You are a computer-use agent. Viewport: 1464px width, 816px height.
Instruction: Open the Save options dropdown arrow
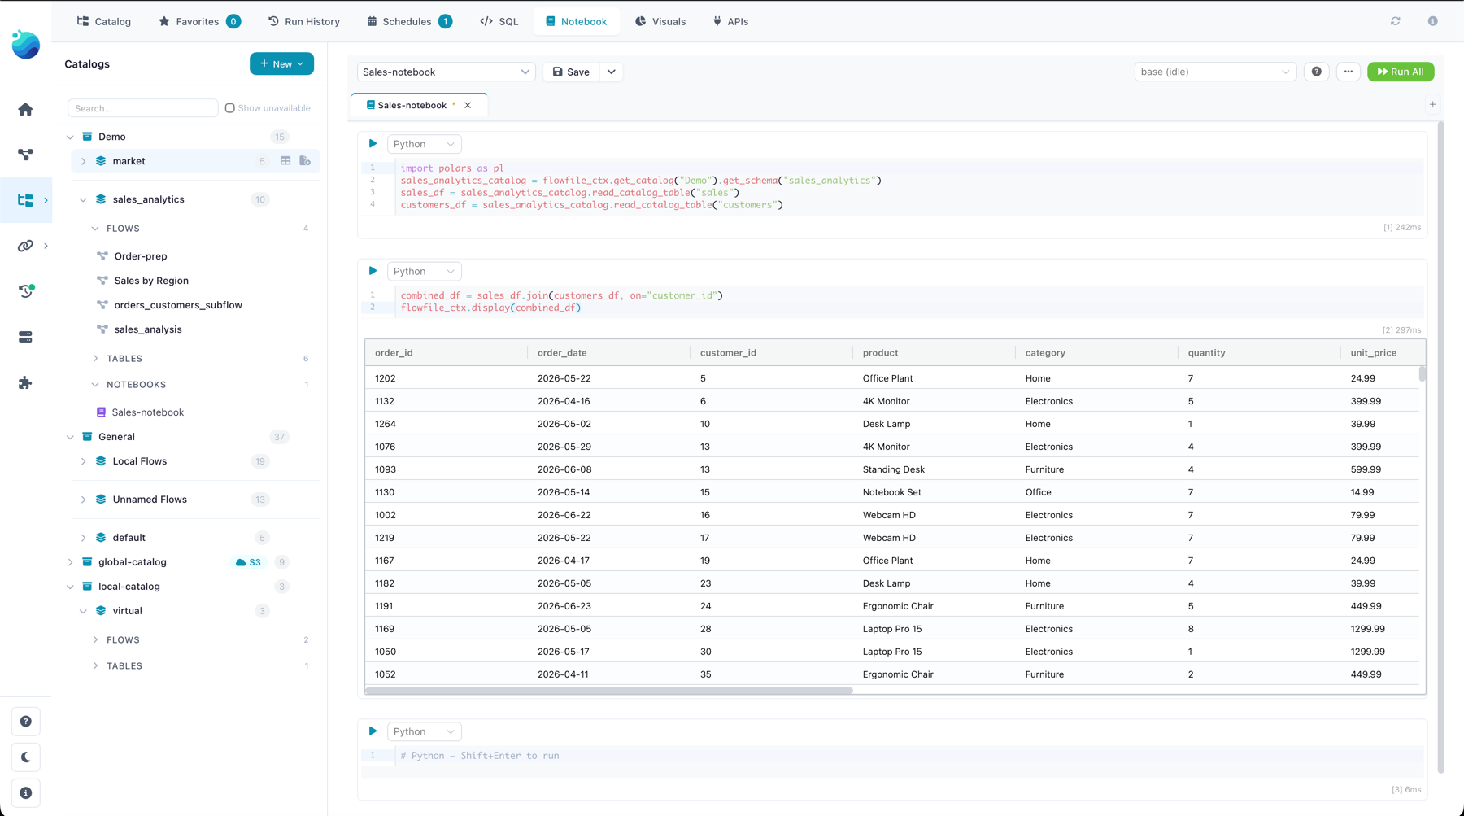coord(612,72)
